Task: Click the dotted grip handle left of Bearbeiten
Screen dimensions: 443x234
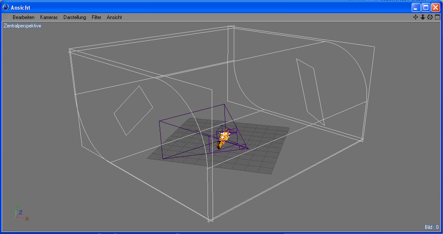Action: 6,17
